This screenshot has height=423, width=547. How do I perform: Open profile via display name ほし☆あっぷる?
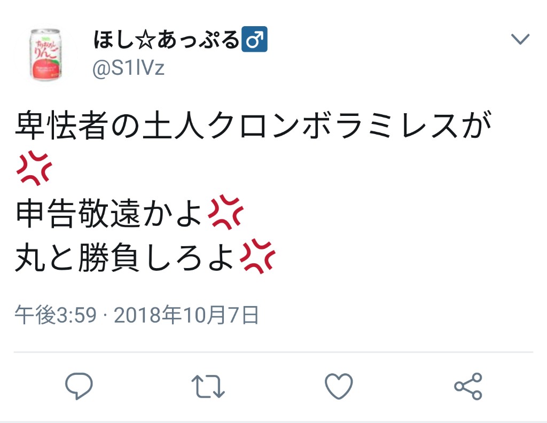click(x=167, y=40)
